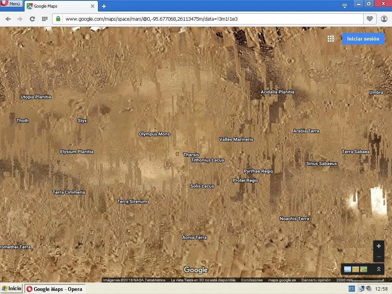
Task: Open a new tab with plus button
Action: 104,6
